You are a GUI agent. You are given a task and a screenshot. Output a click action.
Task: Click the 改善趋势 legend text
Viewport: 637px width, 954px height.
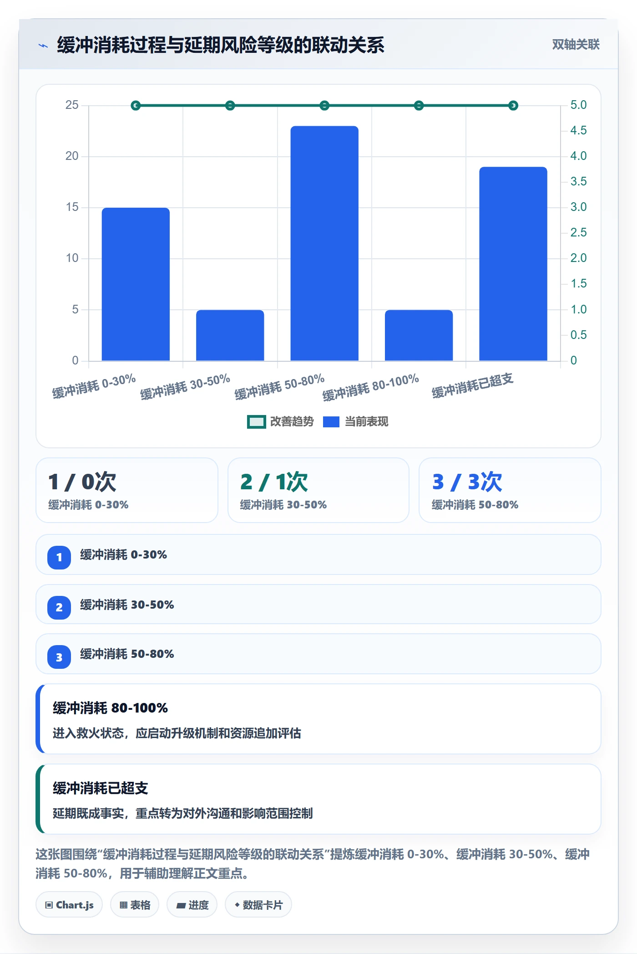click(x=292, y=422)
